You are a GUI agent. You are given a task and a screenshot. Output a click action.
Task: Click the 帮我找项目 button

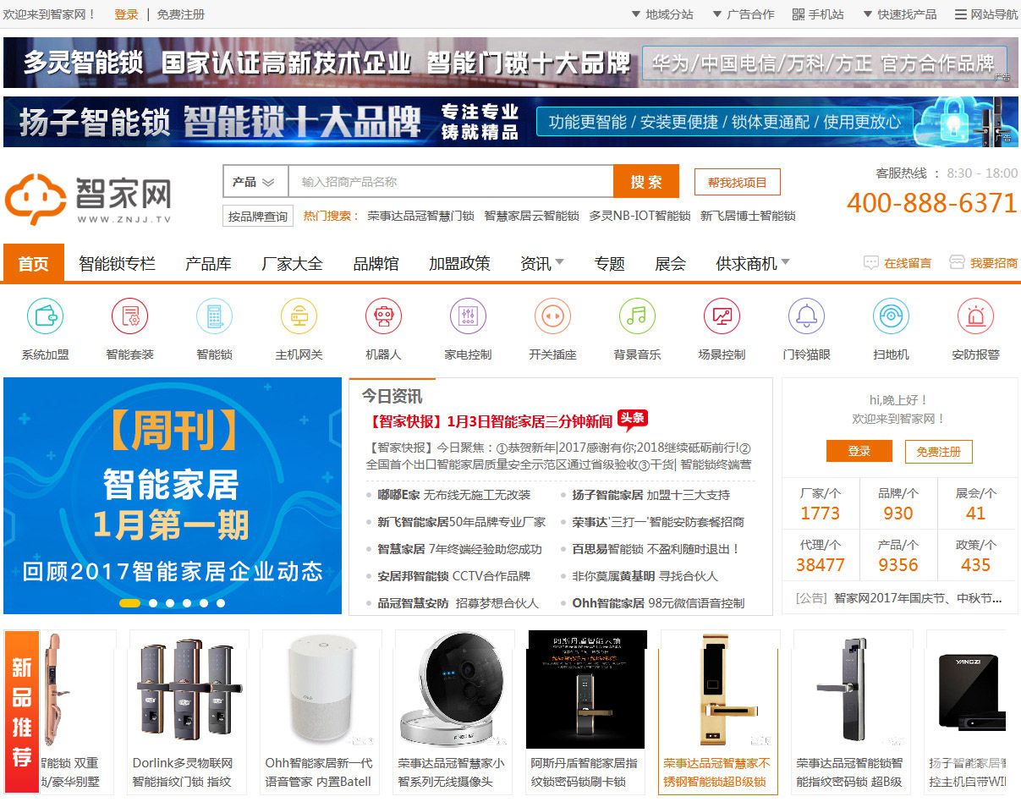(x=738, y=182)
